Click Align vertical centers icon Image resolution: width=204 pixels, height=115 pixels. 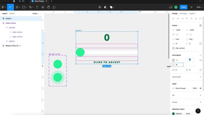point(192,19)
